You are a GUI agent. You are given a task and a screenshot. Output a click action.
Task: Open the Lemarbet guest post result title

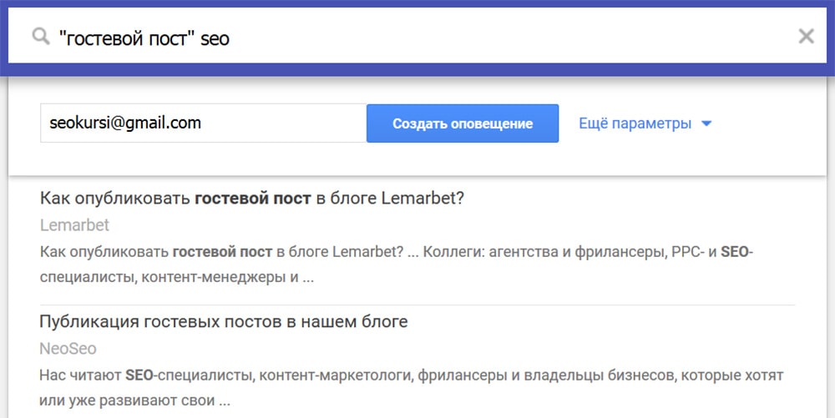pos(251,199)
